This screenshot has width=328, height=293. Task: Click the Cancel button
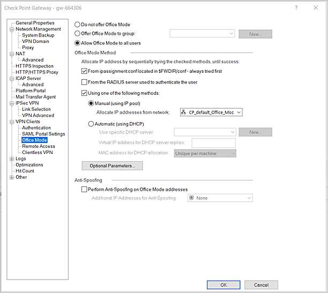pos(261,285)
